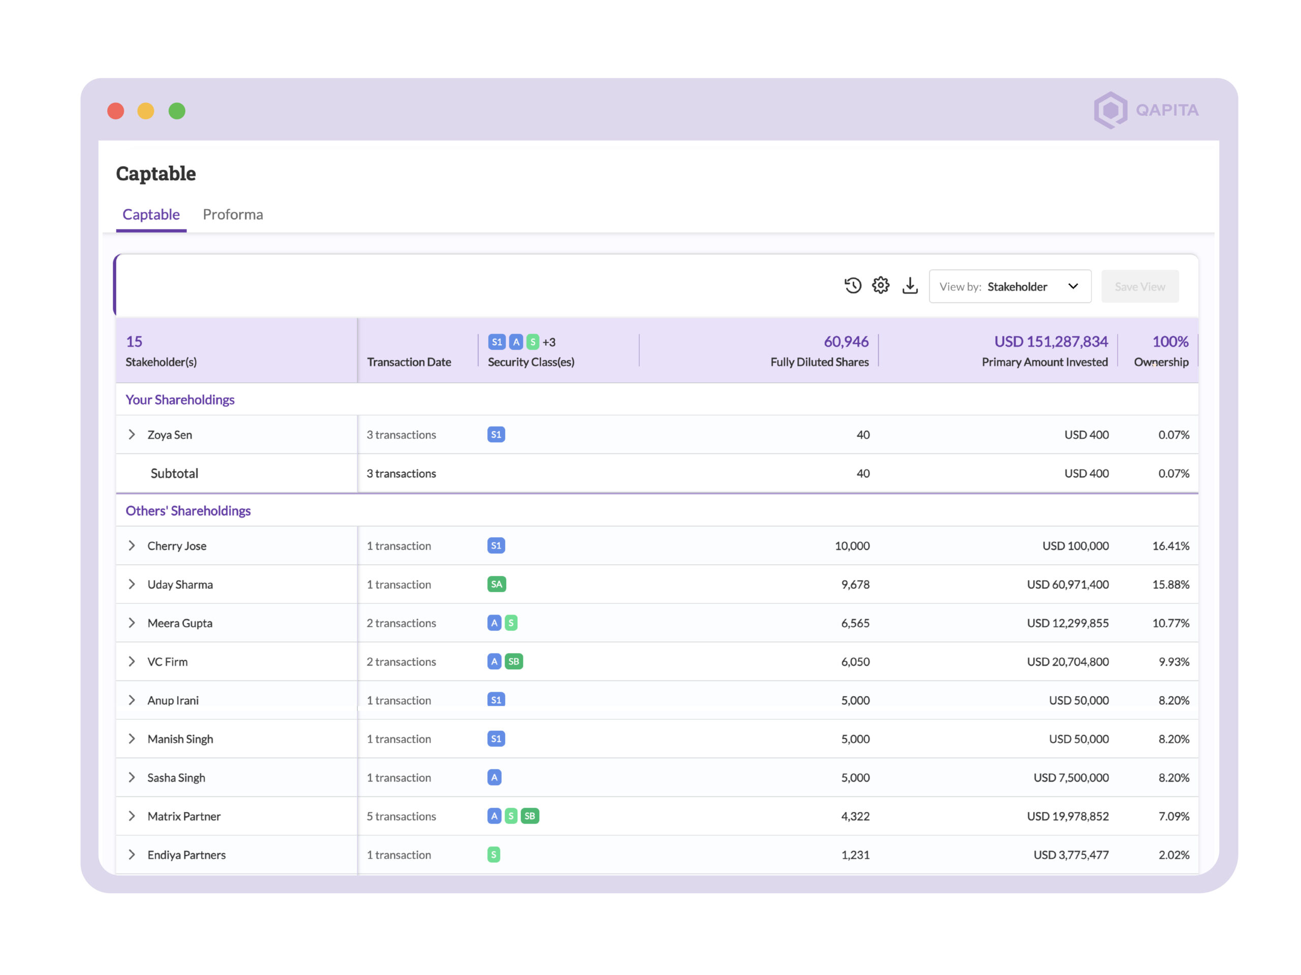Switch to the Proforma tab
This screenshot has width=1301, height=975.
click(233, 214)
